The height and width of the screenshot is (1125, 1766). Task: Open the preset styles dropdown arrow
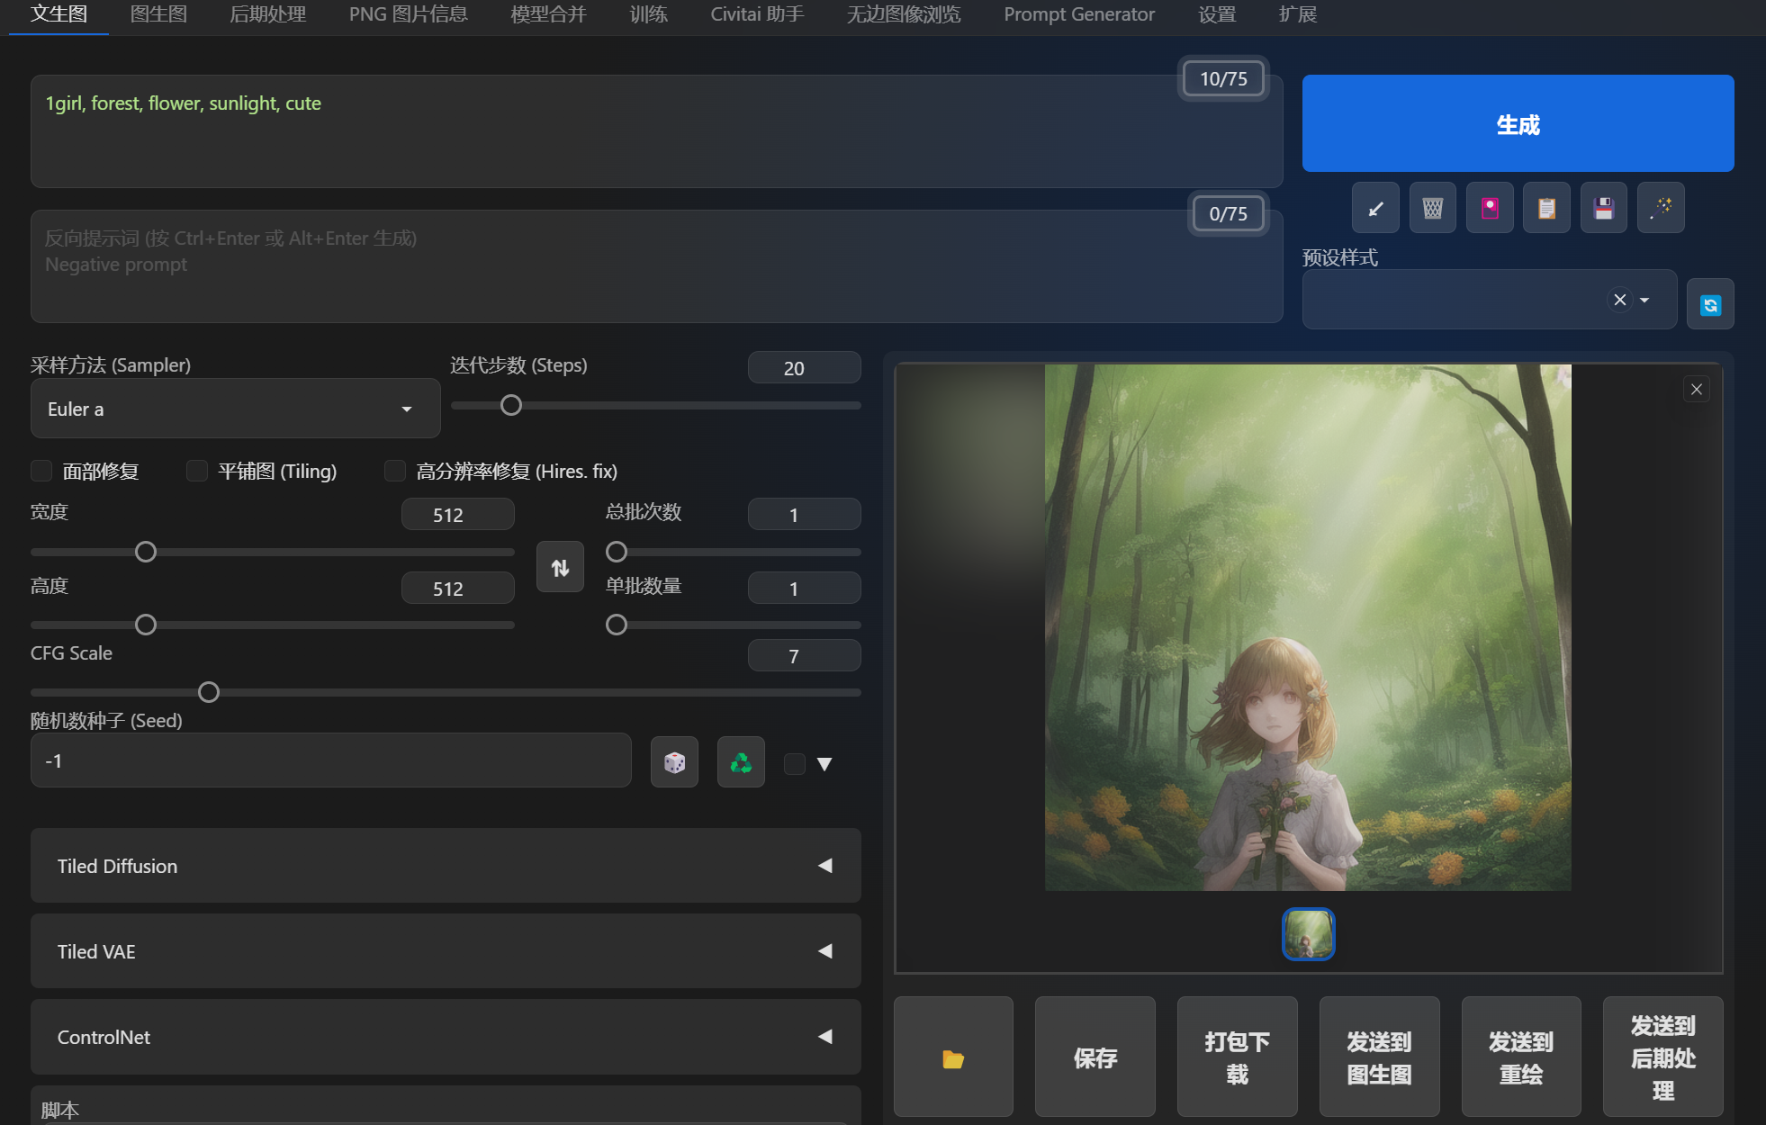pyautogui.click(x=1645, y=300)
